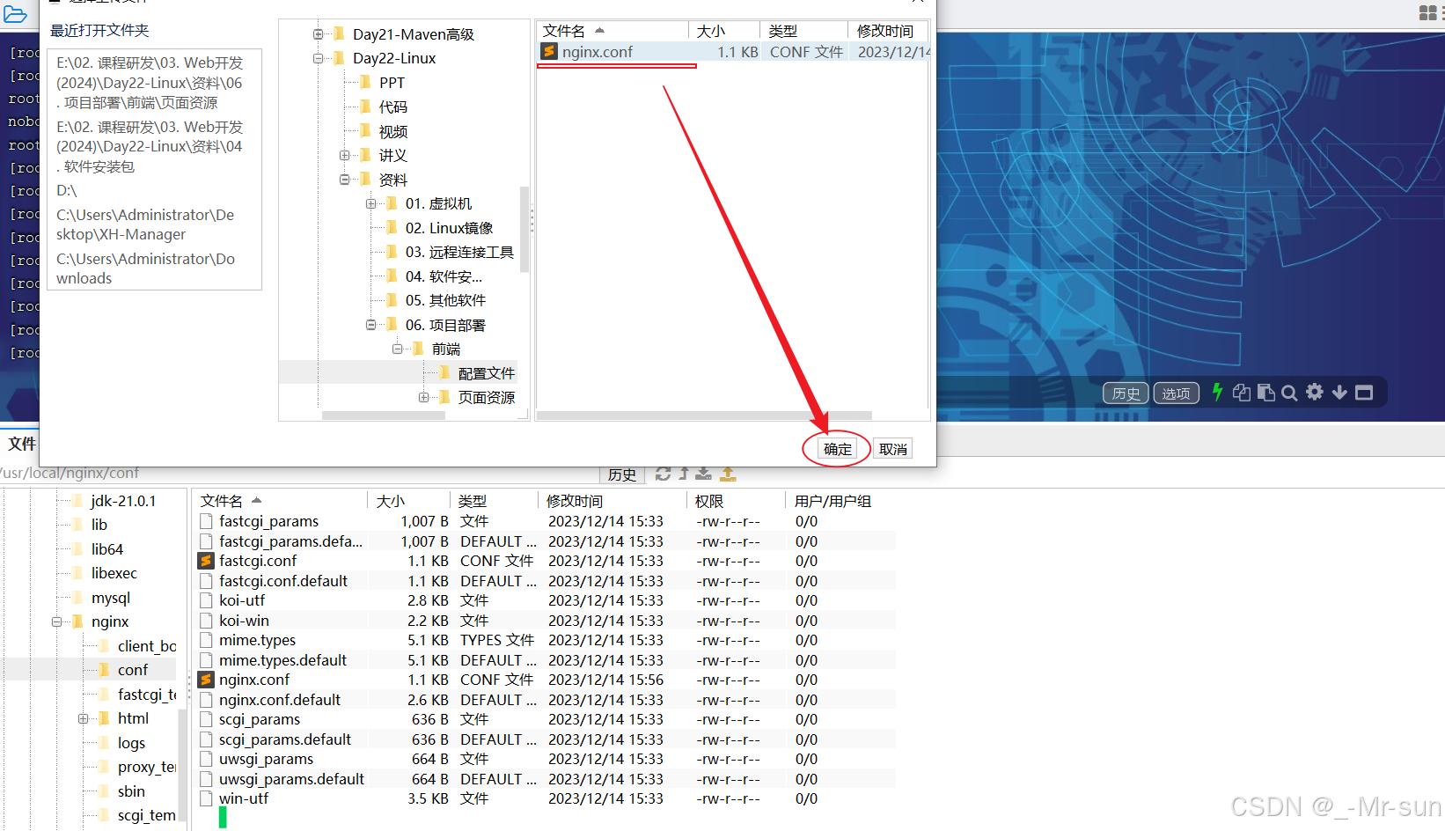Select the 04. 软件安... folder
Screen dimensions: 1445x831
(444, 276)
